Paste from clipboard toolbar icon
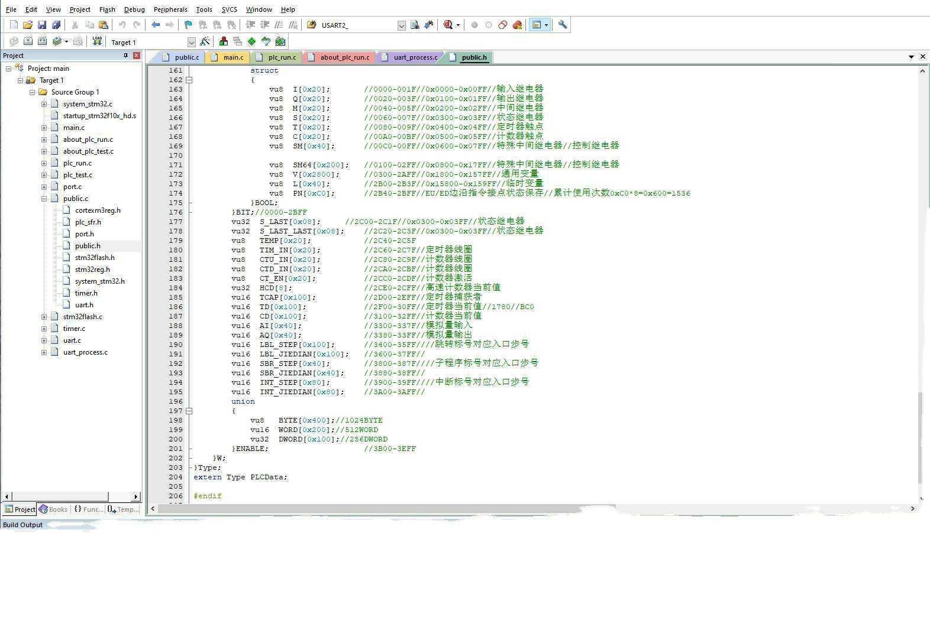Screen dimensions: 930x620 (104, 25)
